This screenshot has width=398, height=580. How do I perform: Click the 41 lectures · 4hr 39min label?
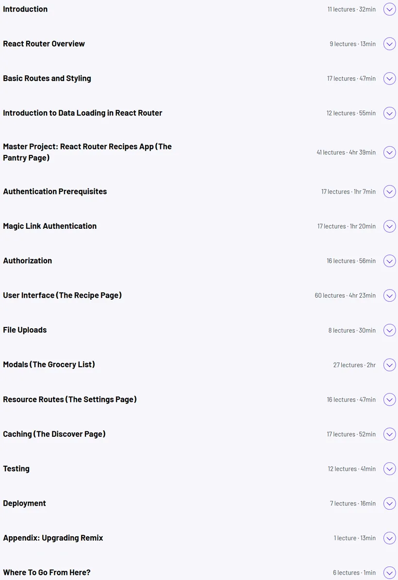click(346, 153)
